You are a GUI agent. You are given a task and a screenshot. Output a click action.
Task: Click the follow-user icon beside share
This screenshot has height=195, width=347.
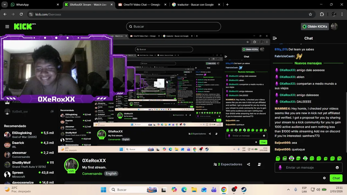coord(259,164)
